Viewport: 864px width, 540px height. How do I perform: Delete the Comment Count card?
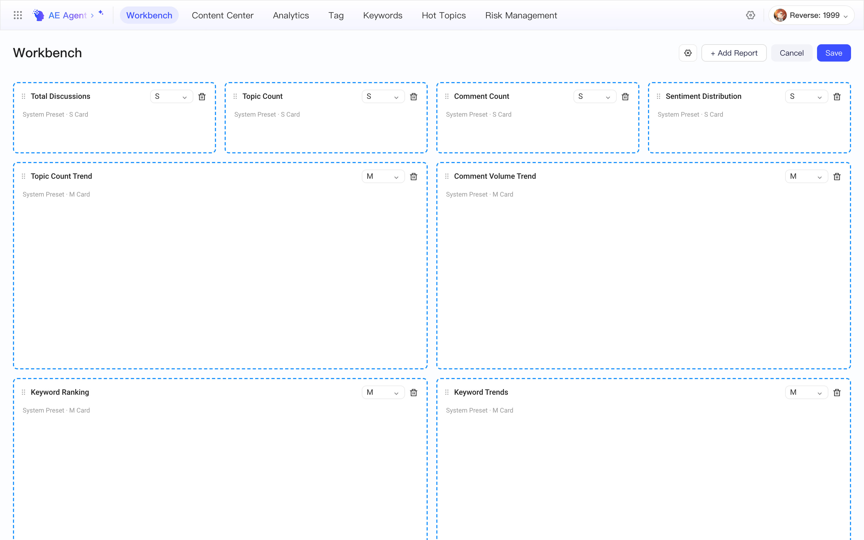(x=626, y=96)
